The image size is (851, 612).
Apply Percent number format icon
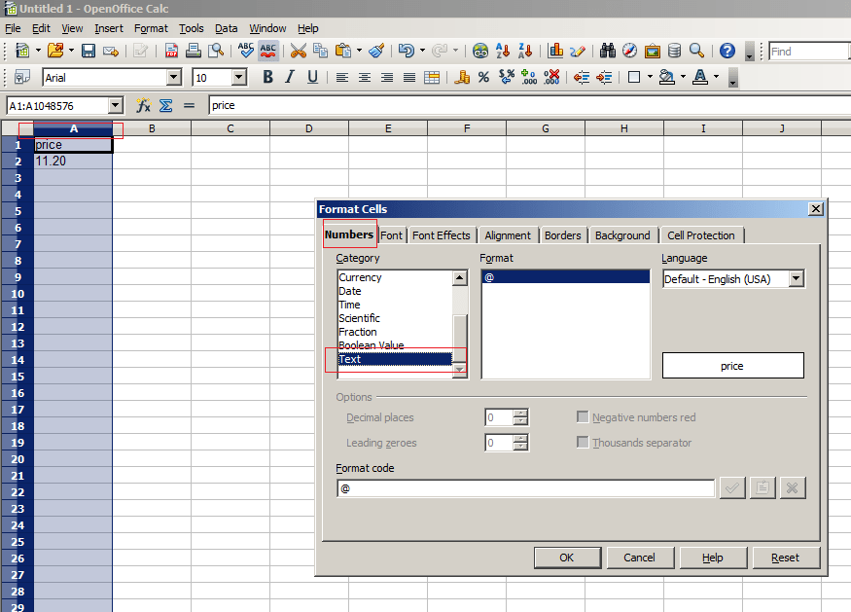(x=483, y=77)
